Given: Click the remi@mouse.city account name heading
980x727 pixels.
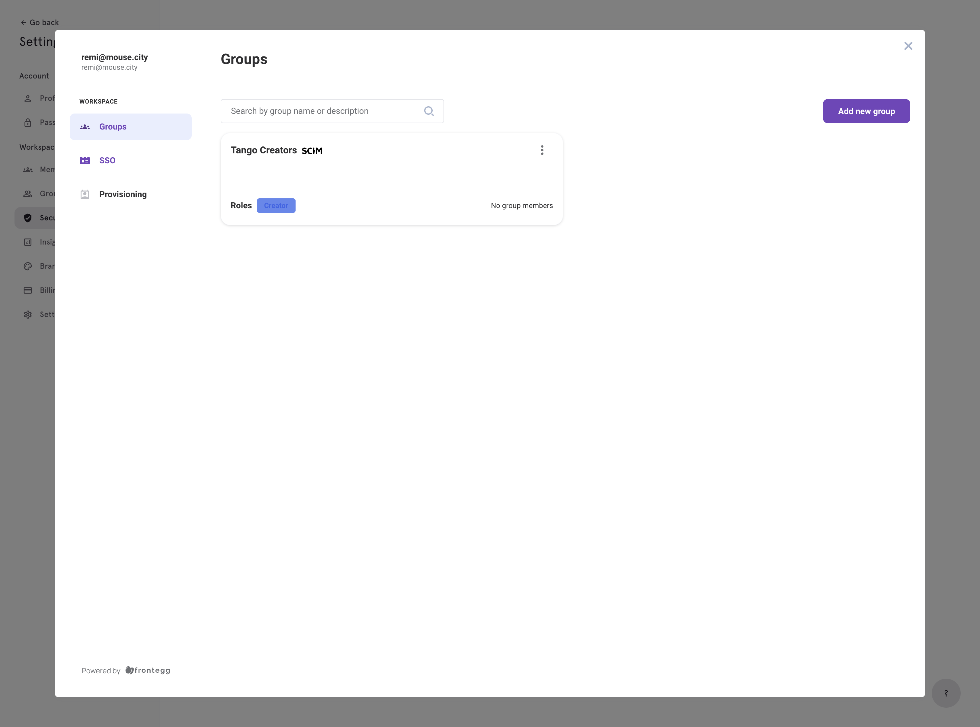Looking at the screenshot, I should (x=114, y=57).
